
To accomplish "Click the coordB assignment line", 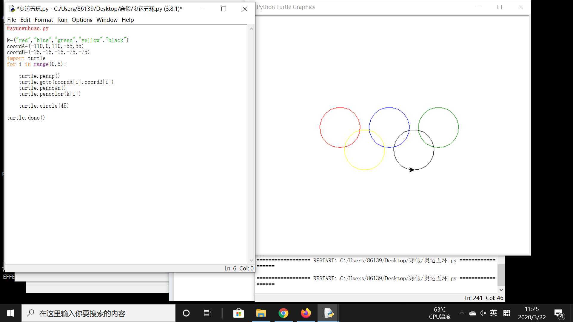I will pos(48,52).
